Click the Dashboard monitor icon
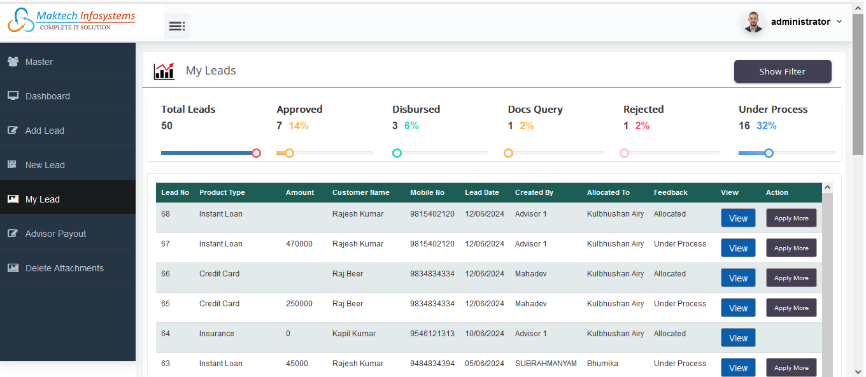The width and height of the screenshot is (866, 377). click(x=13, y=96)
